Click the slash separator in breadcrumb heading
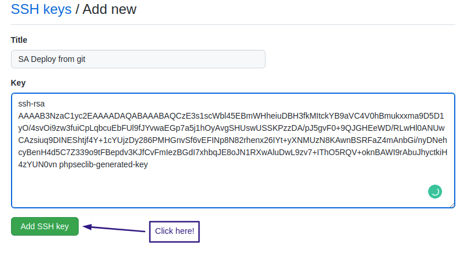Image resolution: width=464 pixels, height=257 pixels. (78, 10)
